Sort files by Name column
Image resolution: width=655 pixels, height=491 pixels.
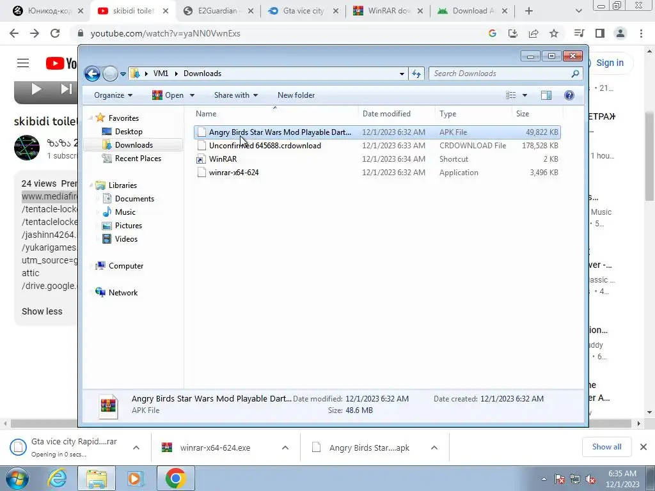coord(274,114)
